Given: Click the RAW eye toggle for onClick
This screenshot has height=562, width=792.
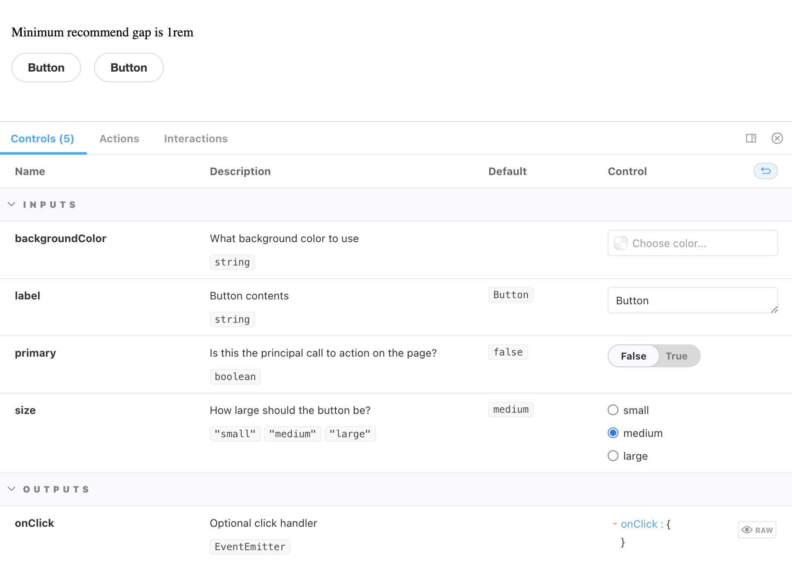Looking at the screenshot, I should coord(757,530).
